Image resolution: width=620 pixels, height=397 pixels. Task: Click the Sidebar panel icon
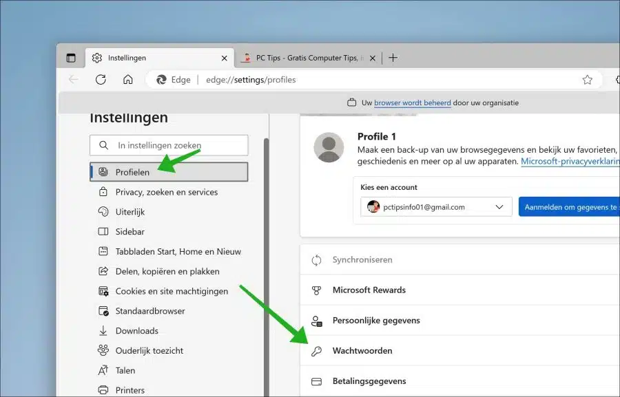103,231
